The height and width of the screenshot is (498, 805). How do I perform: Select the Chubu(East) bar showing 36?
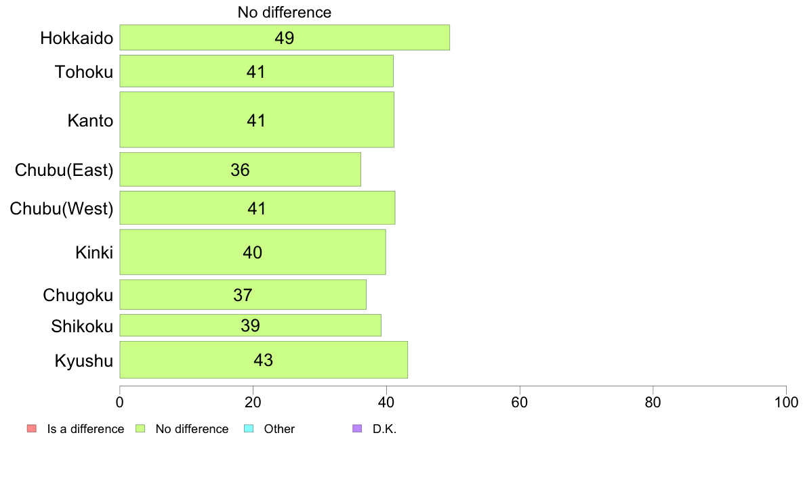[241, 169]
